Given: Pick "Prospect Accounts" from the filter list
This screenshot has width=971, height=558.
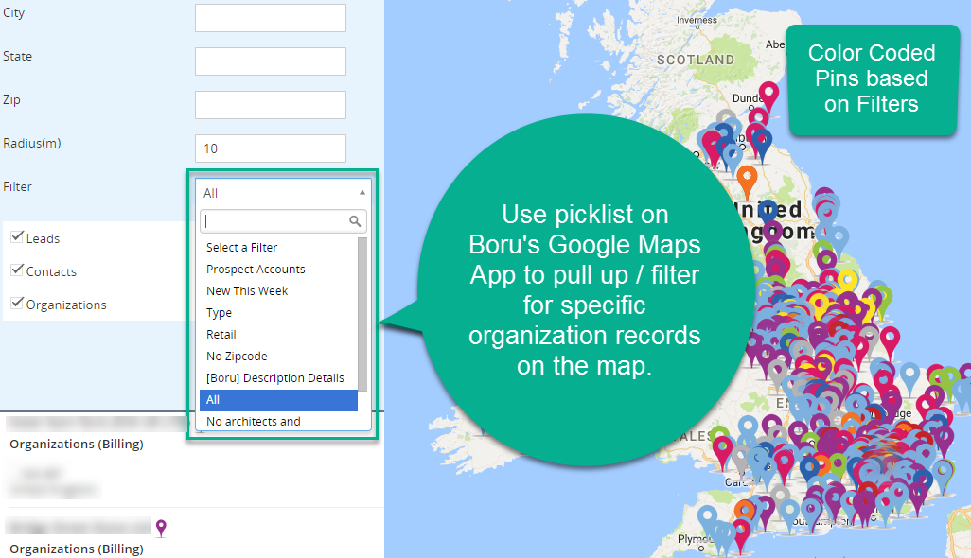Looking at the screenshot, I should (256, 270).
